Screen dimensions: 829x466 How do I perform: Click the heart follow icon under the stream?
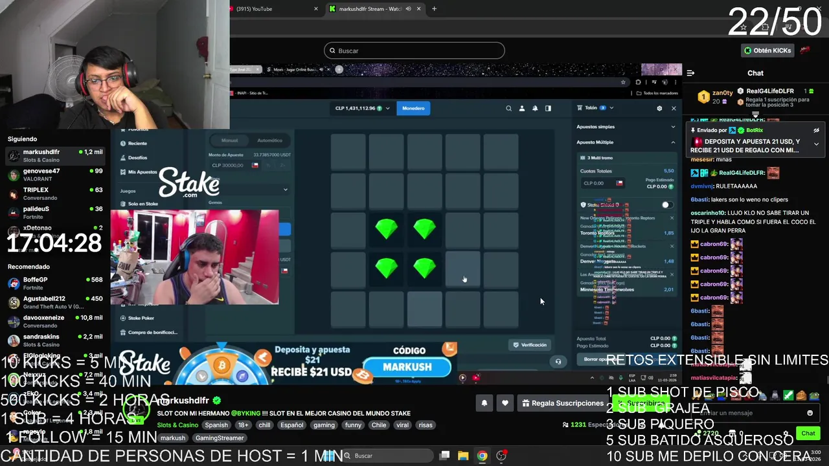[505, 403]
